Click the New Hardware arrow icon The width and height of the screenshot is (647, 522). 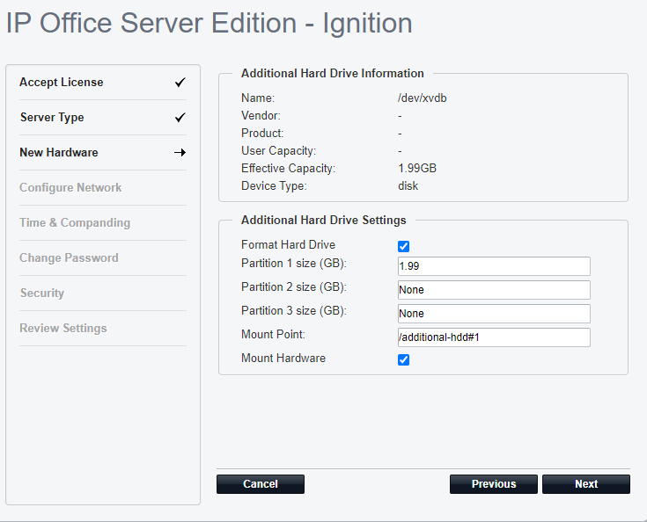pyautogui.click(x=180, y=152)
